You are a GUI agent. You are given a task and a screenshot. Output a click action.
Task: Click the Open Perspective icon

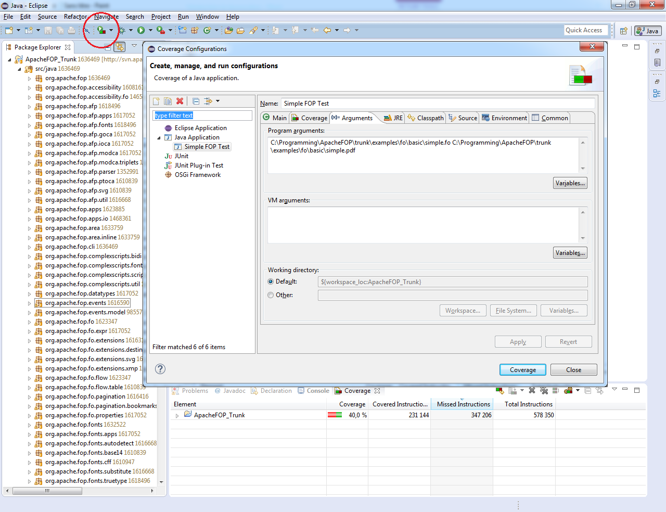tap(623, 31)
